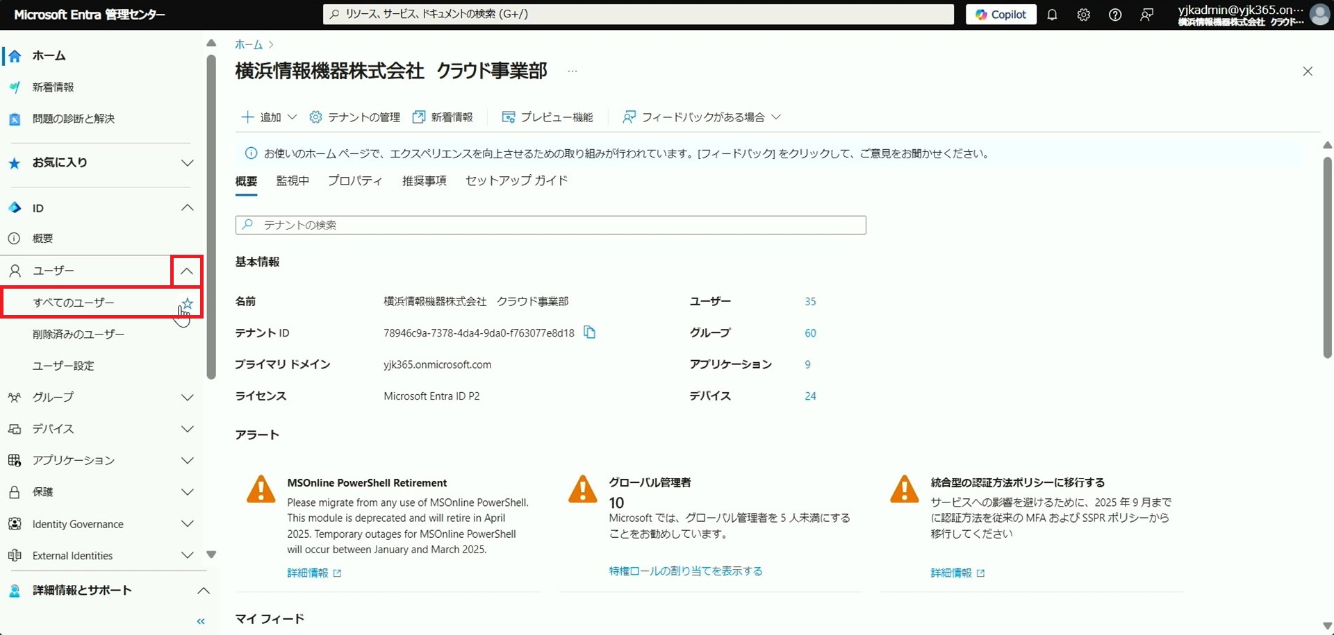Image resolution: width=1334 pixels, height=635 pixels.
Task: Switch to the セットアップ ガイド tab
Action: pos(516,181)
